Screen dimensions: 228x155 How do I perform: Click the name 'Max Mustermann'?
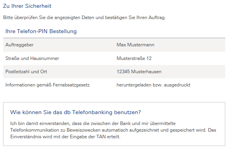click(x=136, y=45)
